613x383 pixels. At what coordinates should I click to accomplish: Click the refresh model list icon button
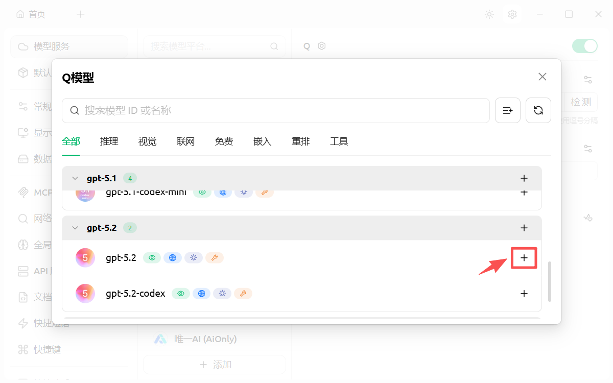point(538,110)
